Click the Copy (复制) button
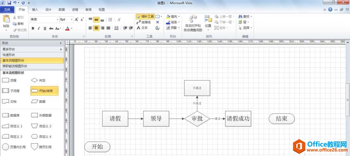Viewport: 350px width, 156px height. (18, 24)
